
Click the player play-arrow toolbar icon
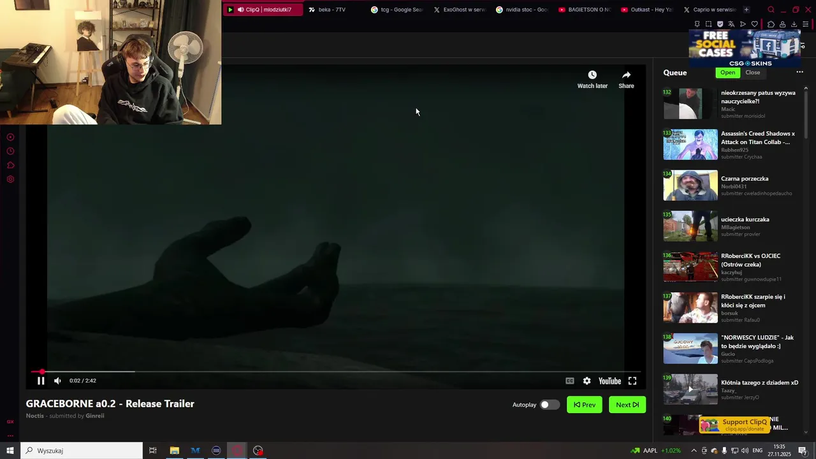point(743,24)
